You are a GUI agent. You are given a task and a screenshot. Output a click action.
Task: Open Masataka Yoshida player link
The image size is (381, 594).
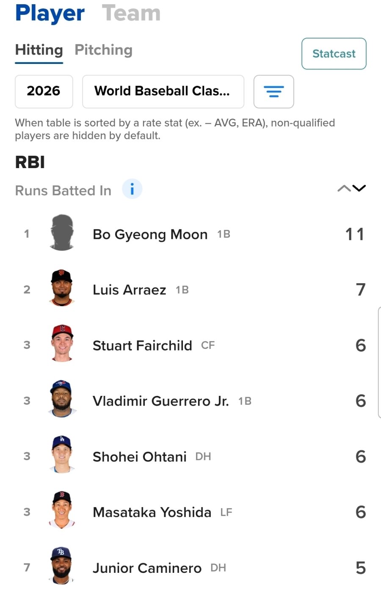152,512
